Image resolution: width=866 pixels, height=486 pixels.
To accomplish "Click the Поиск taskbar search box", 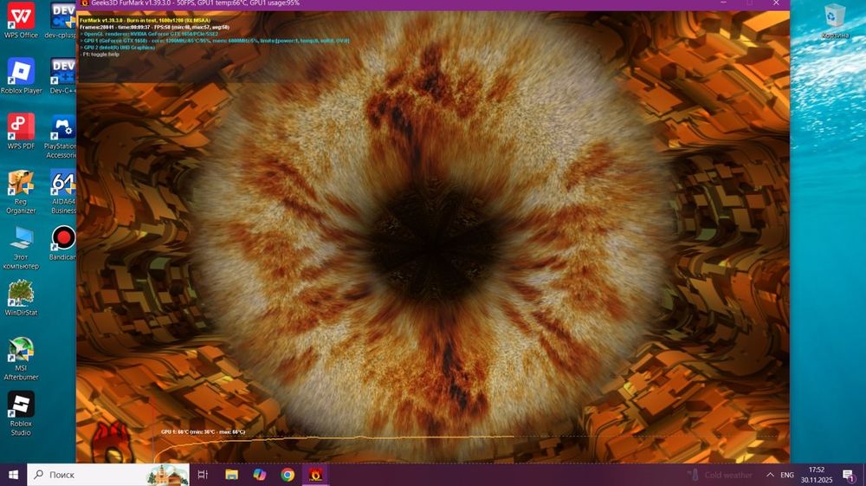I will pos(108,475).
